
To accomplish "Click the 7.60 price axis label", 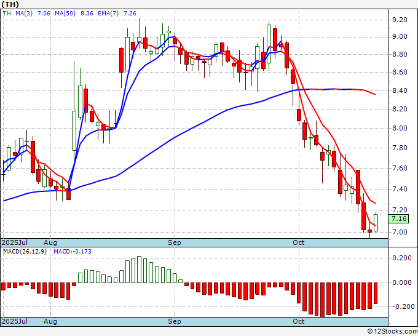I will coord(400,168).
